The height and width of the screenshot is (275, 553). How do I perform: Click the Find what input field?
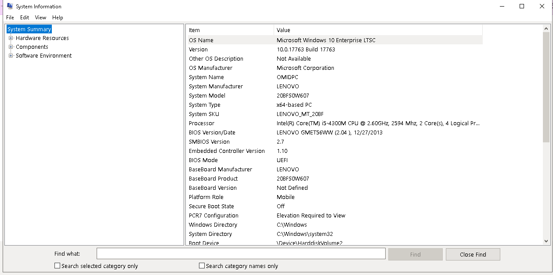coord(241,254)
